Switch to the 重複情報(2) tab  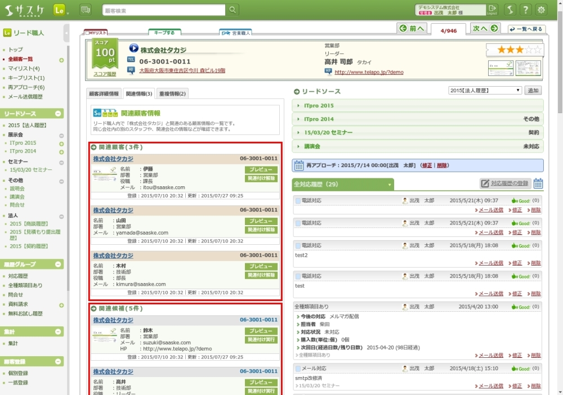click(x=173, y=93)
